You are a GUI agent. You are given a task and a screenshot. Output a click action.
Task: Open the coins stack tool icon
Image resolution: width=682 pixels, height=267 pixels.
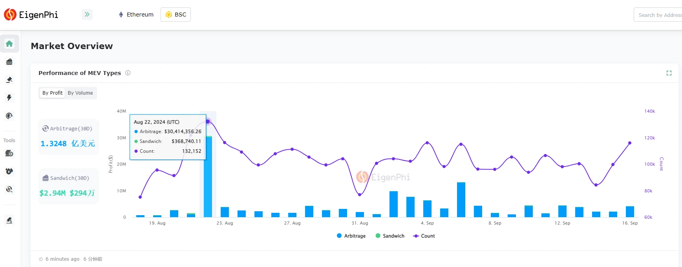click(x=9, y=153)
